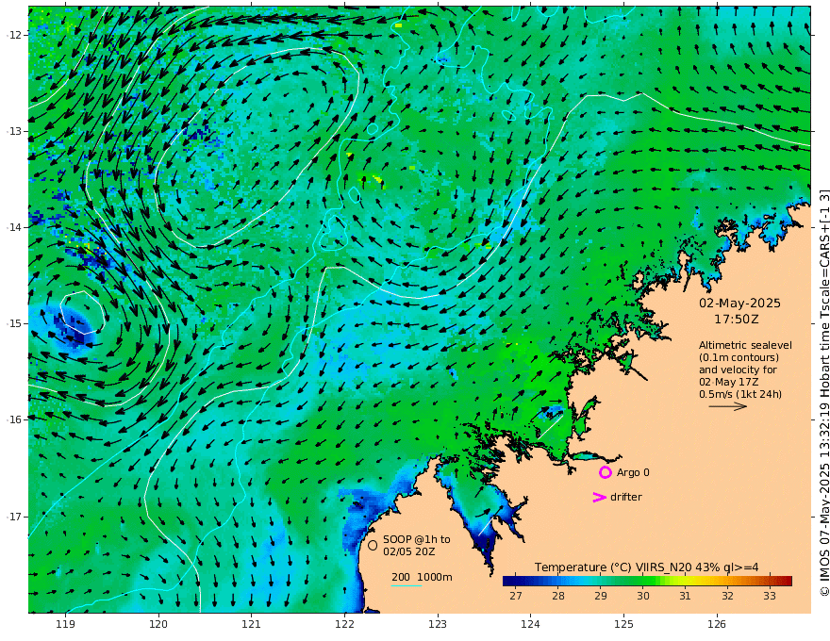Screen dimensions: 830x641
Task: Click the vertical IMOS copyright text
Action: click(823, 392)
